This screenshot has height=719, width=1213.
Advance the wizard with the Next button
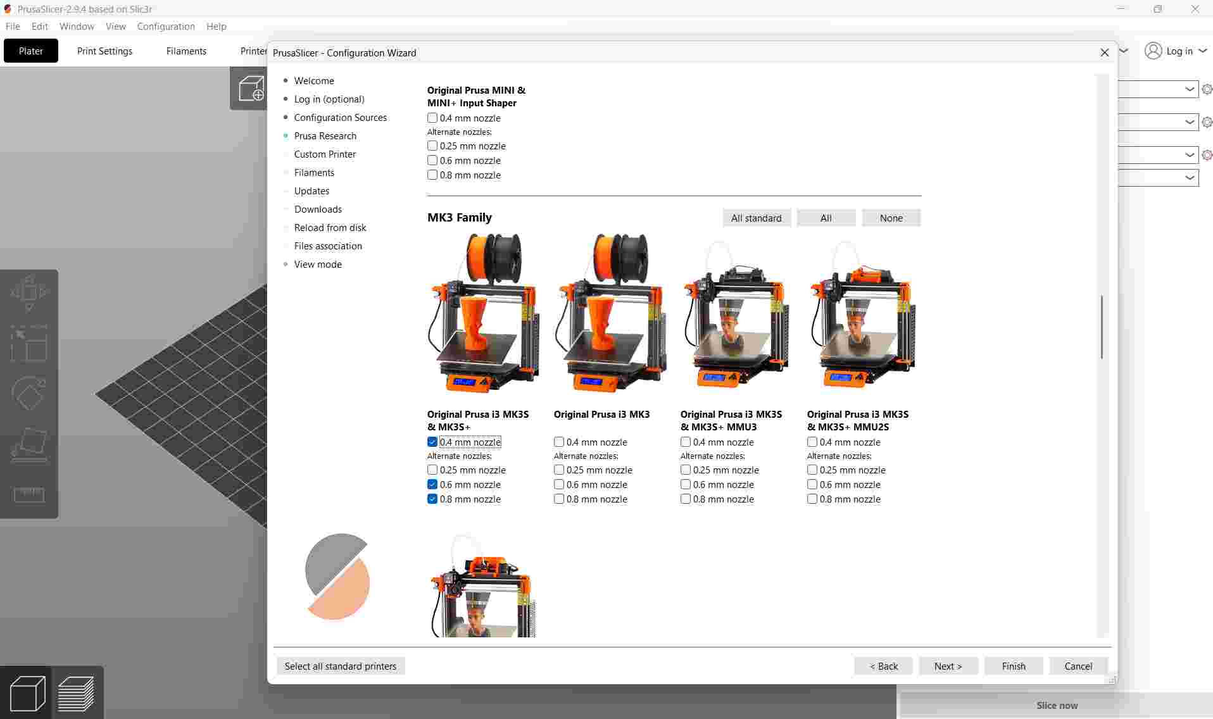[x=948, y=666]
